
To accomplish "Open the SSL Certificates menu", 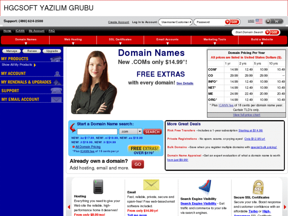I will tap(120, 40).
